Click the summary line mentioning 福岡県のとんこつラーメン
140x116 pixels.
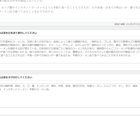(x=70, y=49)
